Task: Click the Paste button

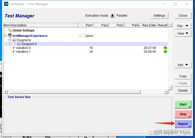Action: 183,83
